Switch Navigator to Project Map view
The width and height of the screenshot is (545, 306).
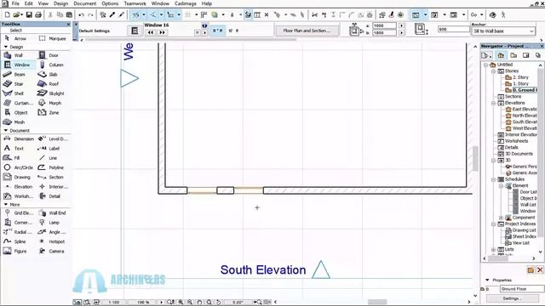click(x=501, y=55)
